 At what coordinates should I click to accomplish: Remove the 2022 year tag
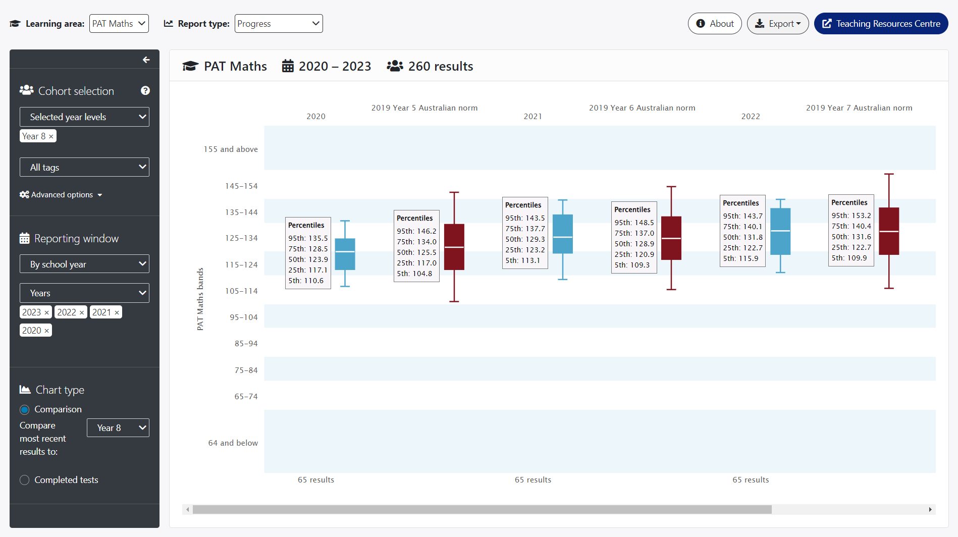[82, 312]
